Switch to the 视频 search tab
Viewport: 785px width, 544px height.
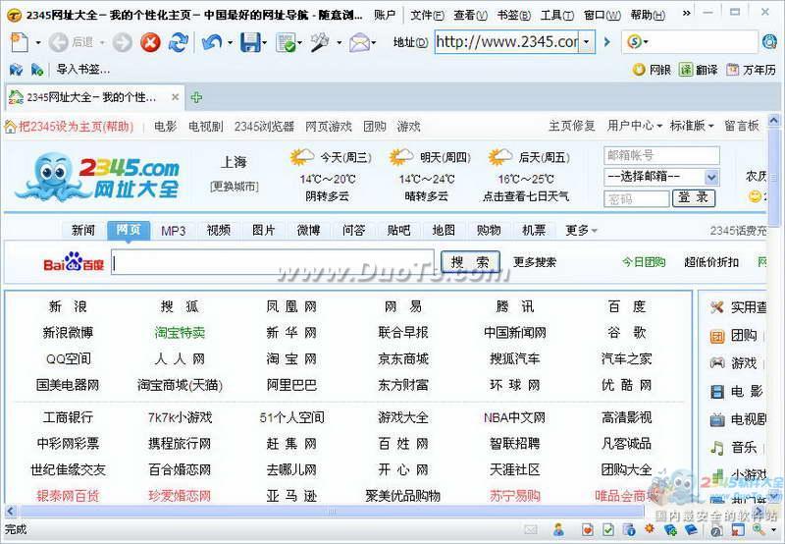tap(218, 230)
